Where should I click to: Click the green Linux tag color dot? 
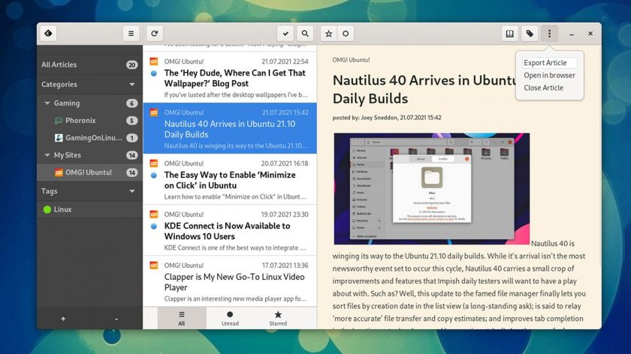(x=47, y=209)
